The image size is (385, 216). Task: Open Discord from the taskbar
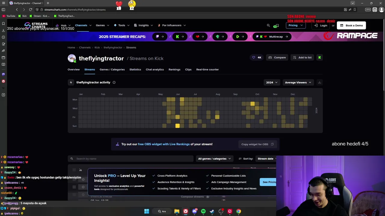click(195, 211)
